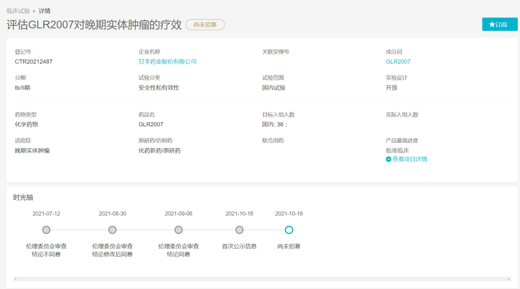Click the 订阅 subscribe button

pos(499,25)
